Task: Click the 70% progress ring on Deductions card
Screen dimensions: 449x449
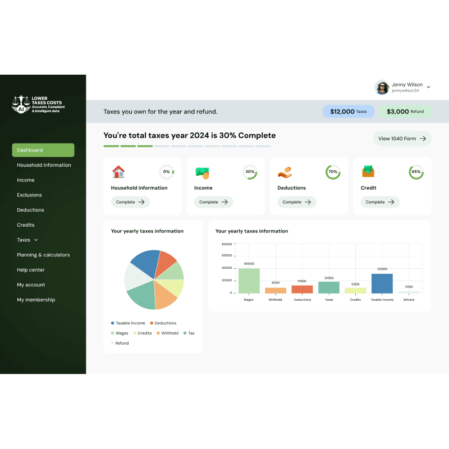Action: click(333, 172)
